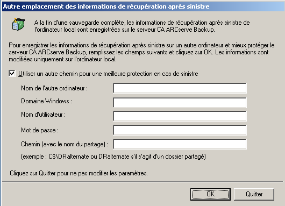Select the 'Domaine Windows' input box
Image resolution: width=285 pixels, height=206 pixels.
click(x=180, y=102)
